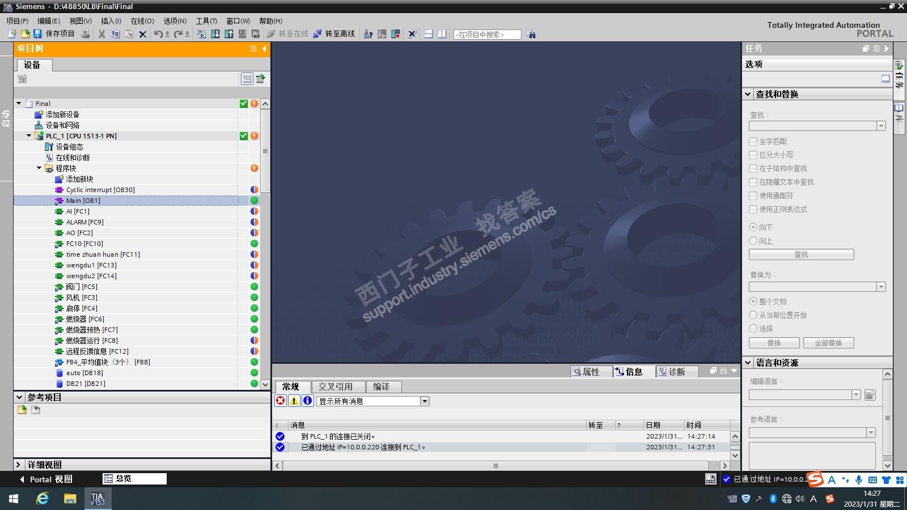Split the editor space vertically
The width and height of the screenshot is (907, 510).
pyautogui.click(x=442, y=34)
